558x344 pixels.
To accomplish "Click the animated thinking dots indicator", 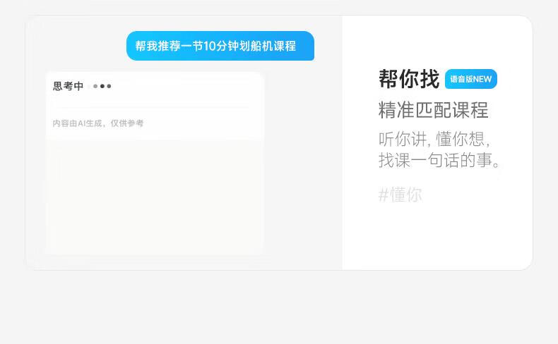I will point(102,86).
